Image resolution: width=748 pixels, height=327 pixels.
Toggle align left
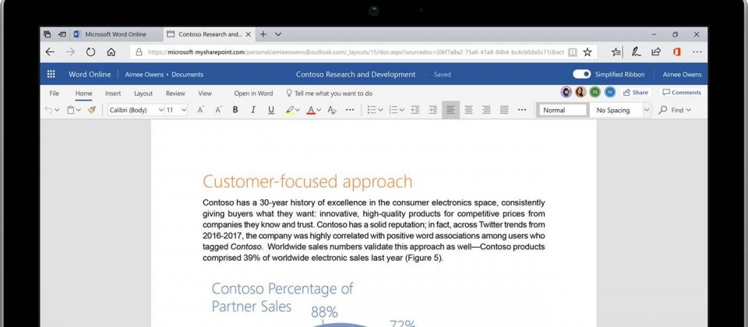click(451, 110)
